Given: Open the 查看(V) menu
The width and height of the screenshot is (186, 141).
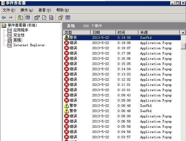Looking at the screenshot, I should (x=44, y=10).
